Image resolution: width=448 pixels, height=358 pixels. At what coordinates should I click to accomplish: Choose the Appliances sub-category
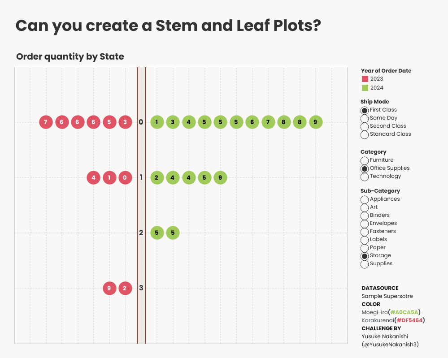pos(365,200)
